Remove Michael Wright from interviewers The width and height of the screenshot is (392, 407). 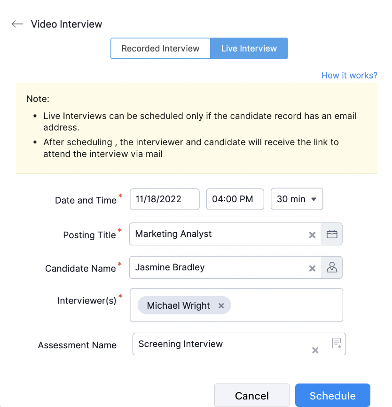point(221,305)
